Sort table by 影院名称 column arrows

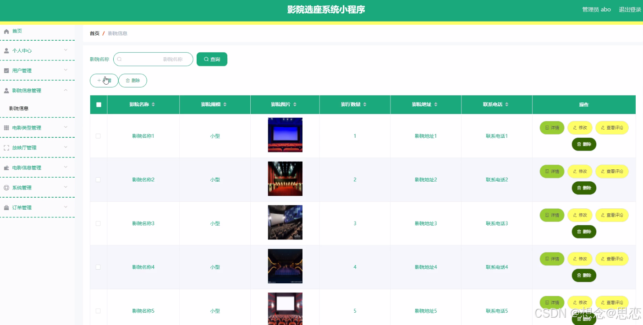(x=153, y=105)
